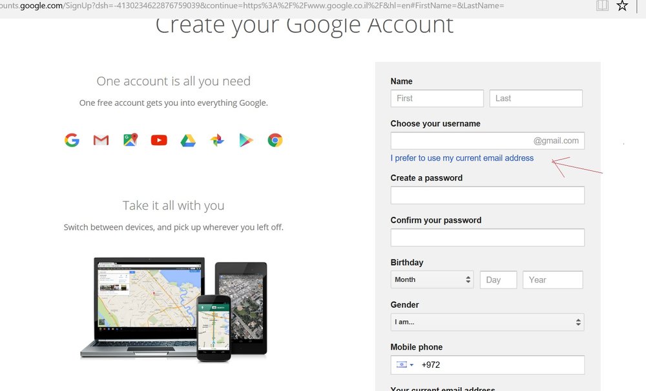Click 'I prefer to use my current email address'
646x391 pixels.
pyautogui.click(x=462, y=158)
